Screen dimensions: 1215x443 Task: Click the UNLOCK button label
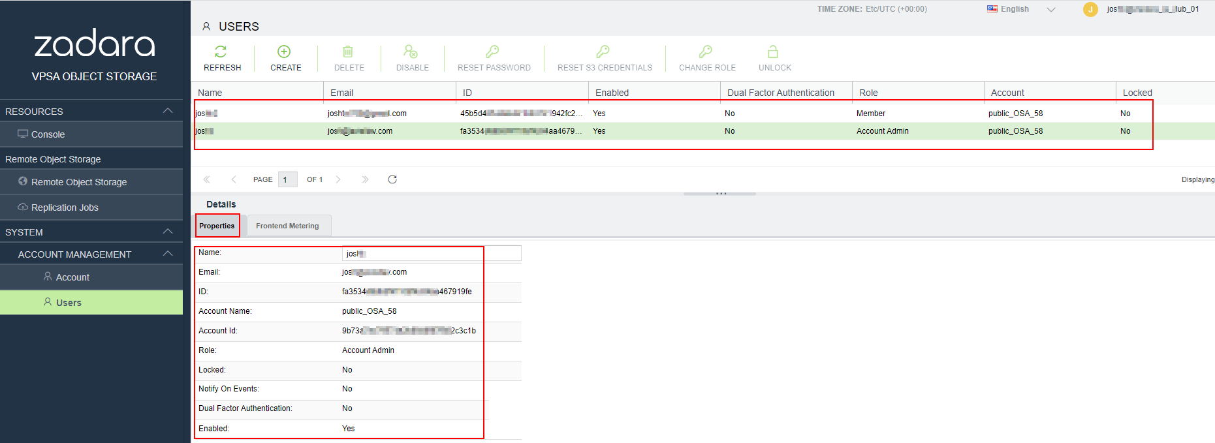(775, 68)
